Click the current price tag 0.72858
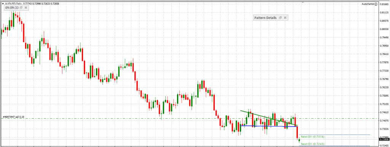 pyautogui.click(x=384, y=139)
